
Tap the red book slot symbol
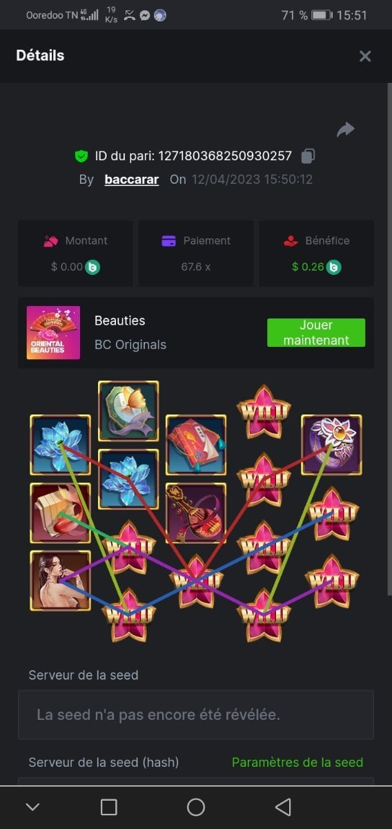click(196, 445)
